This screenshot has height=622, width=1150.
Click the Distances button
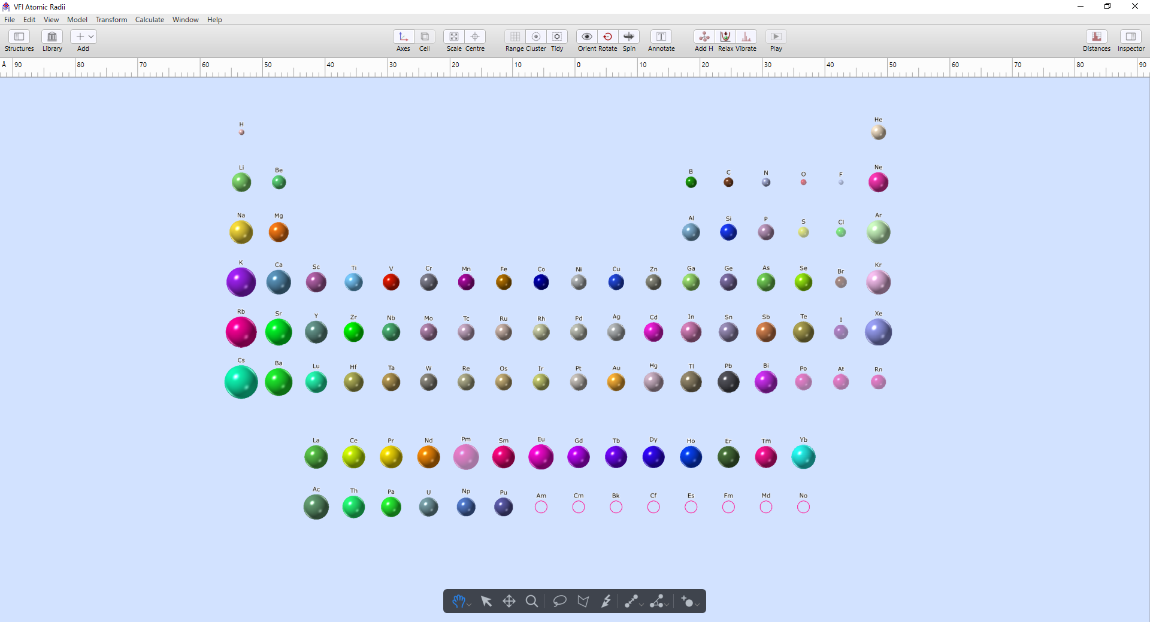(1096, 37)
